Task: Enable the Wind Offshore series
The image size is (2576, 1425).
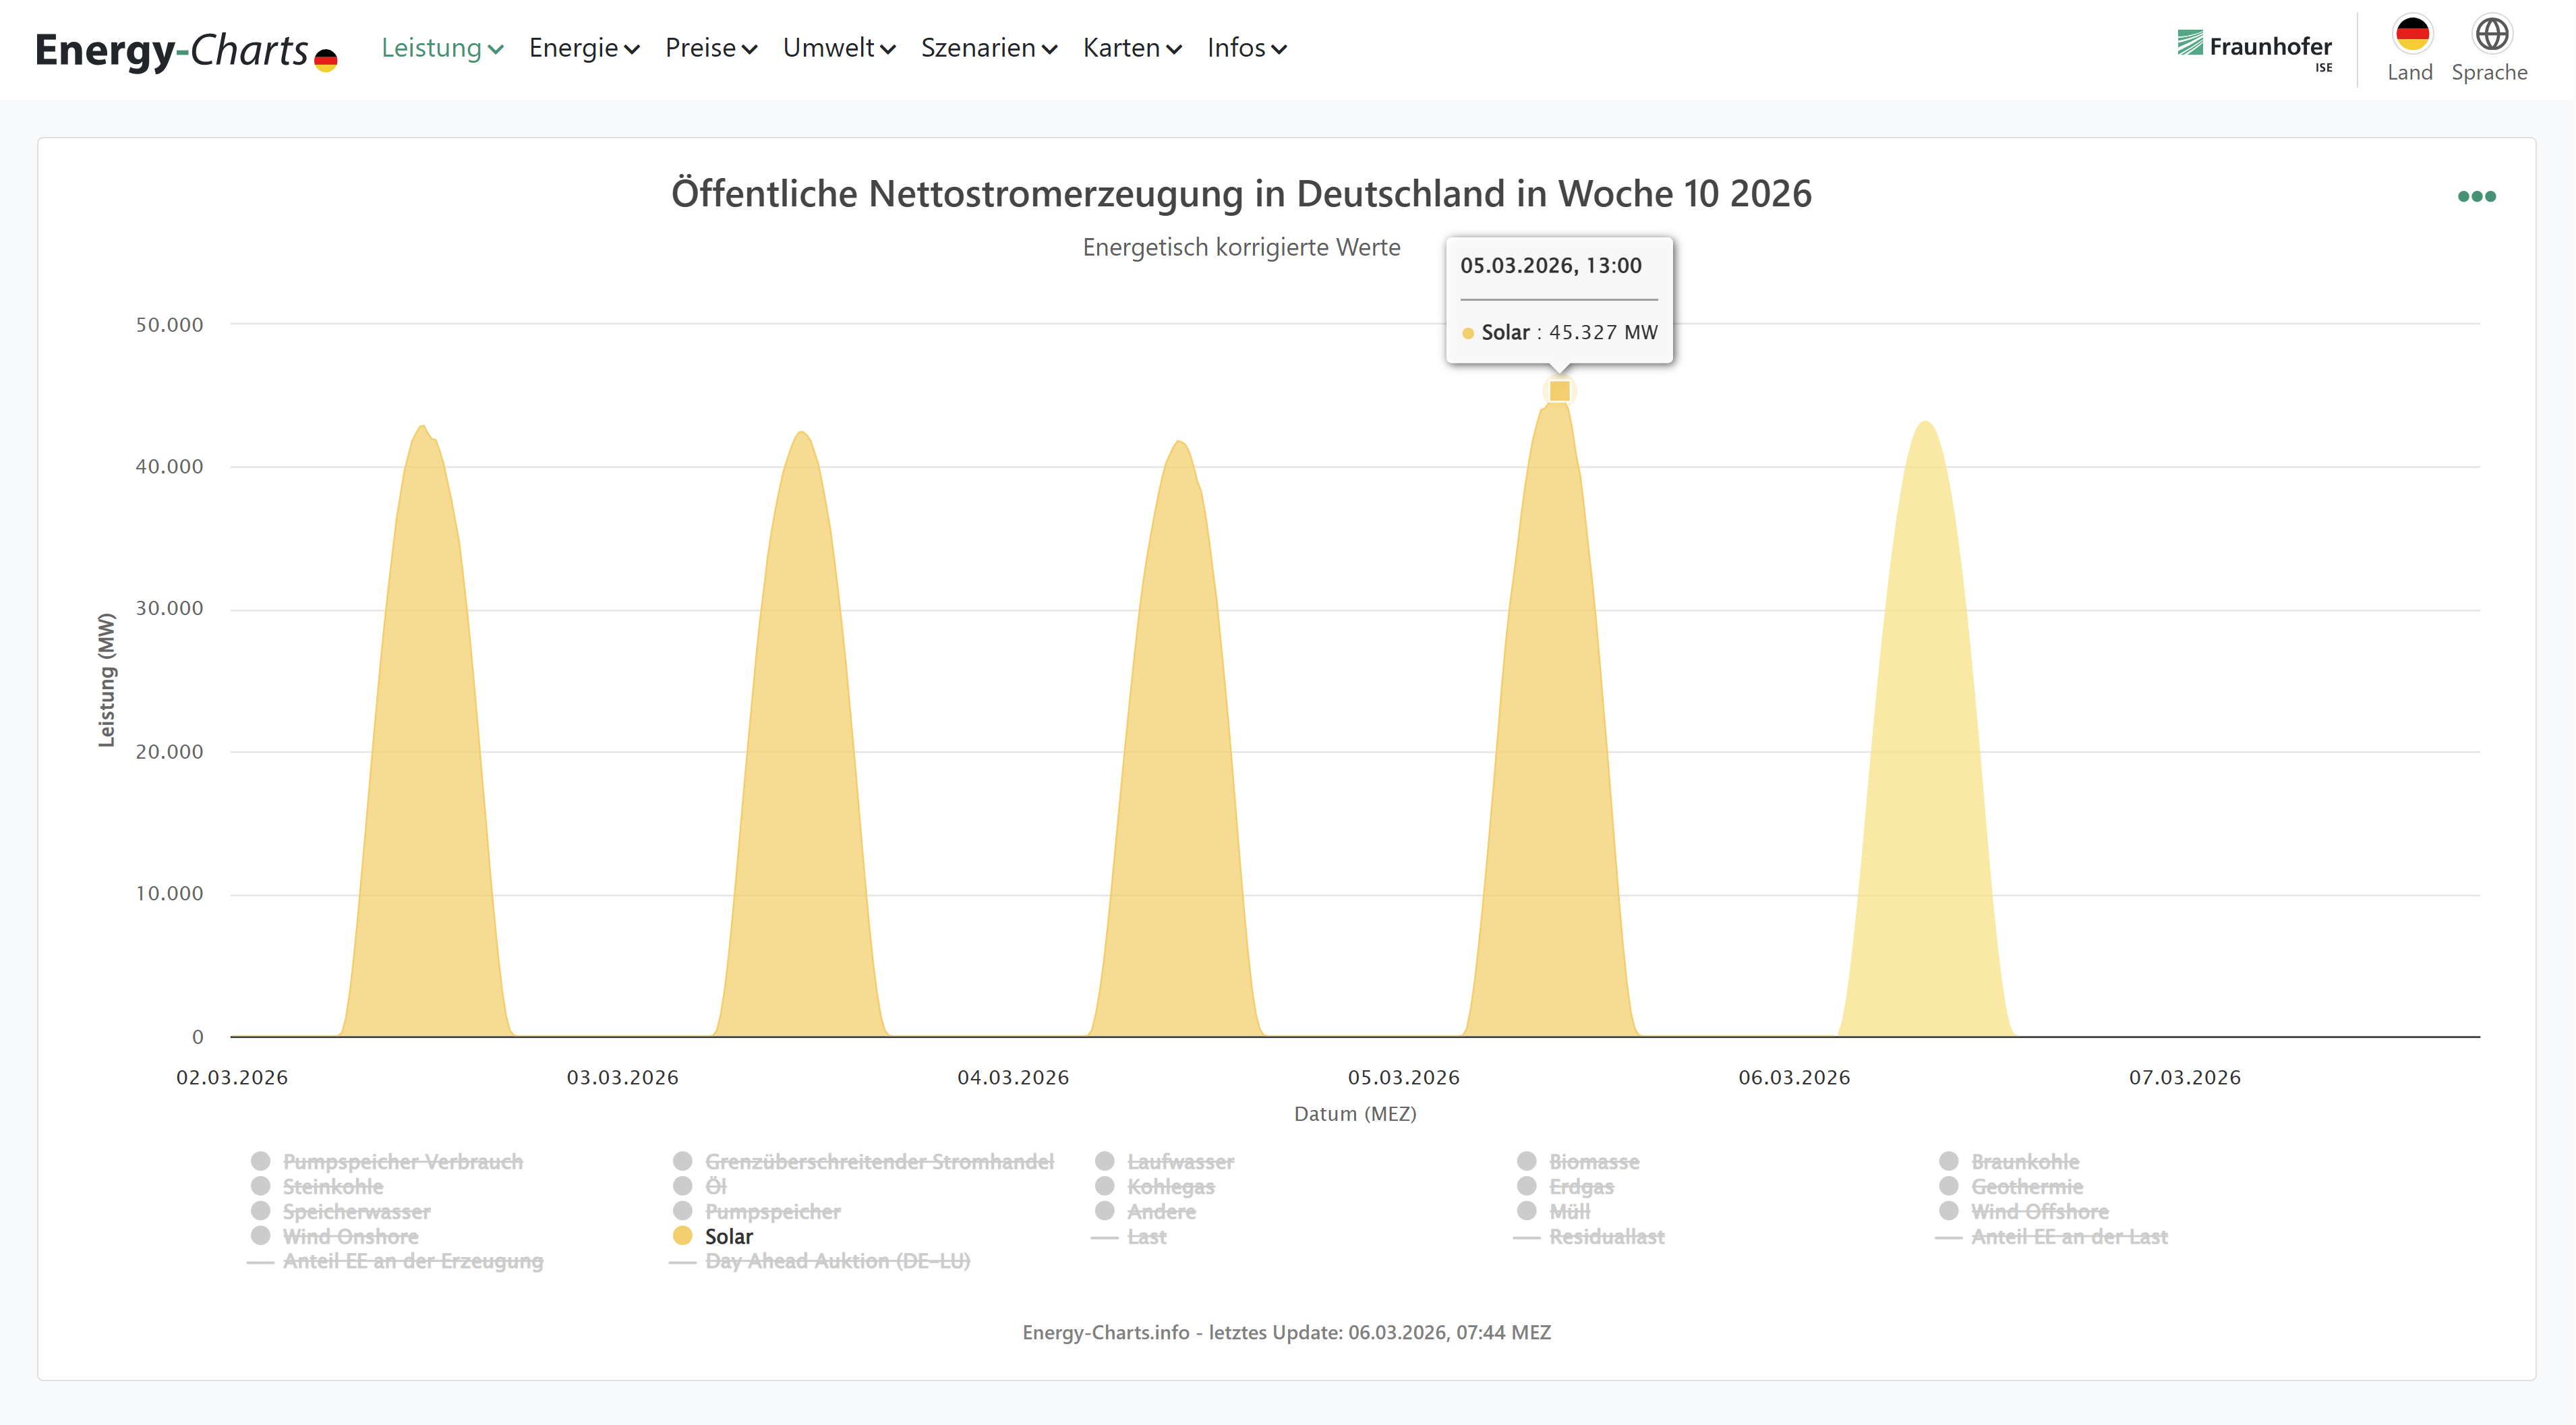Action: point(2039,1212)
